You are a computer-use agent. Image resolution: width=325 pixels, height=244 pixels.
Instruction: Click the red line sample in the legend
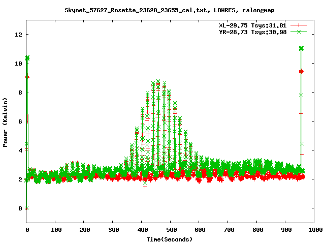coord(299,25)
